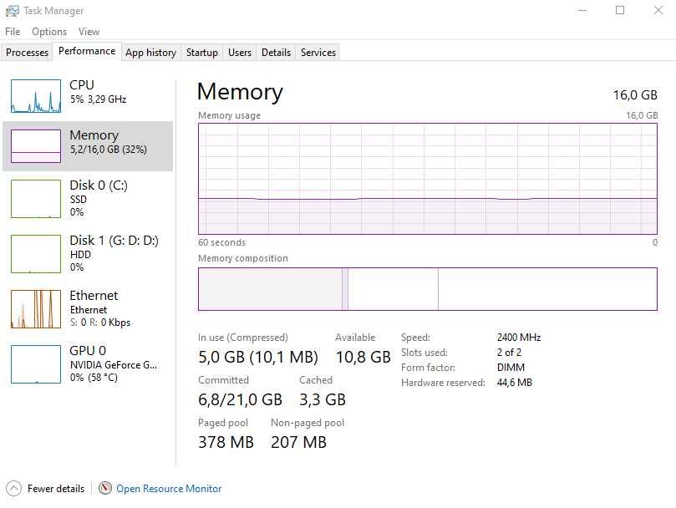
Task: Click the Memory composition bar
Action: click(x=427, y=289)
